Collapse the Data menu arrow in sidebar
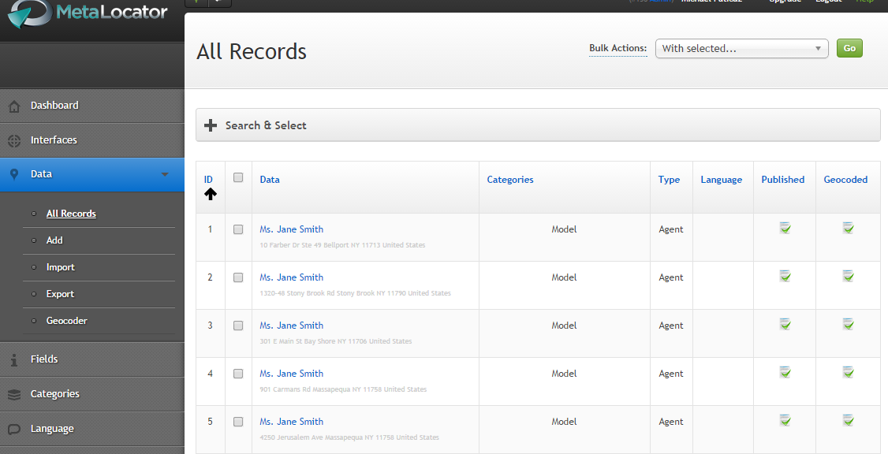Viewport: 888px width, 454px height. click(x=165, y=174)
